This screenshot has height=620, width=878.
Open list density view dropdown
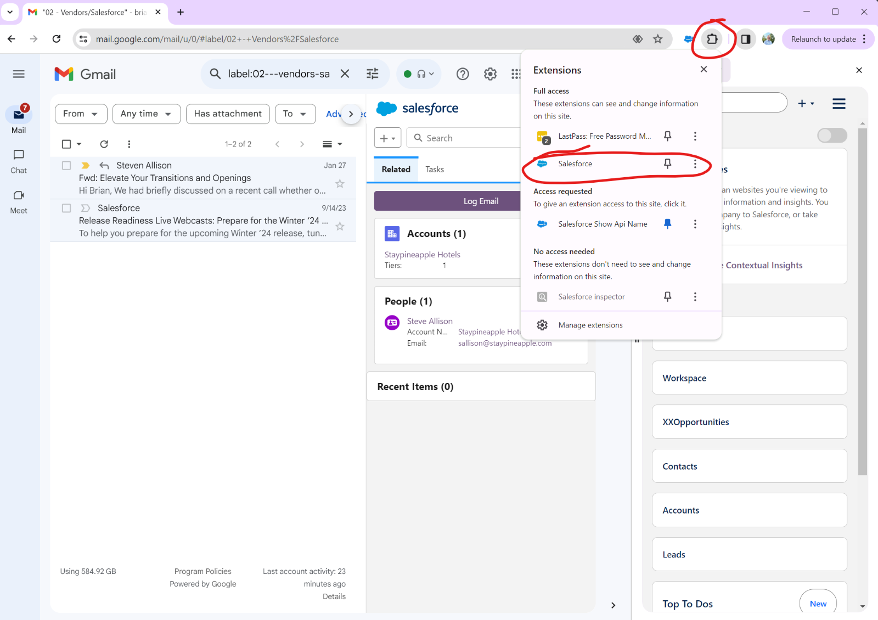pyautogui.click(x=333, y=144)
